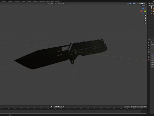Click the zoom magnifier viewport navigation icon
This screenshot has width=154, height=116.
coord(145,15)
